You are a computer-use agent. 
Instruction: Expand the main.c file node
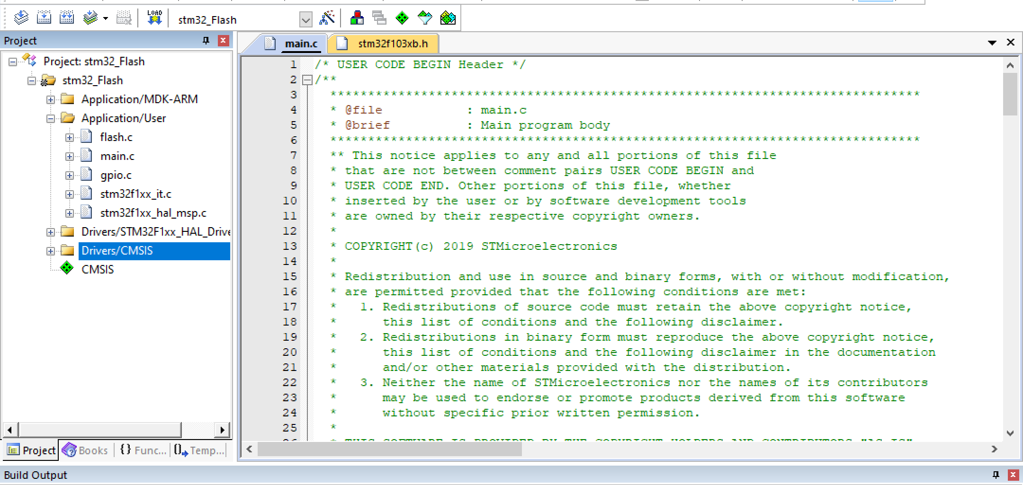pos(70,156)
